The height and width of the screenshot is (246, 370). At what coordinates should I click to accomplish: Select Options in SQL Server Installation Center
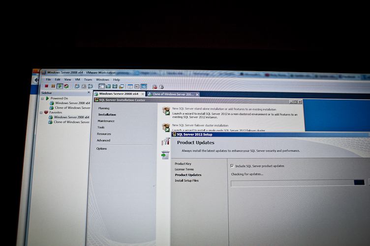point(101,149)
